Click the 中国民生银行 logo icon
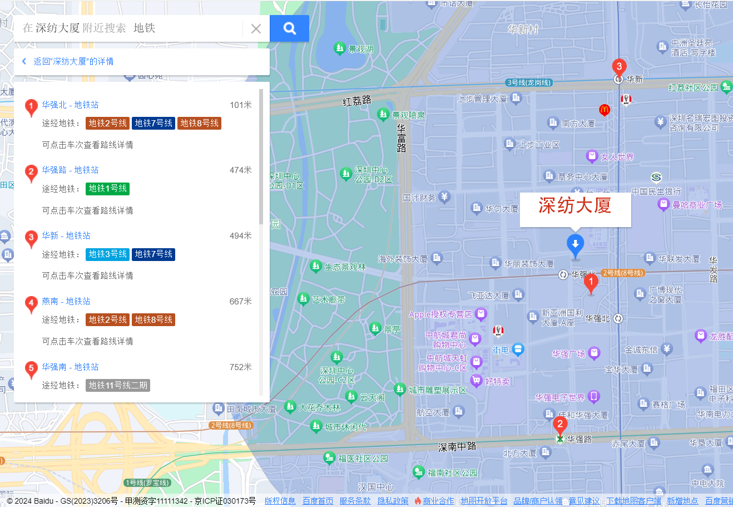 click(656, 178)
